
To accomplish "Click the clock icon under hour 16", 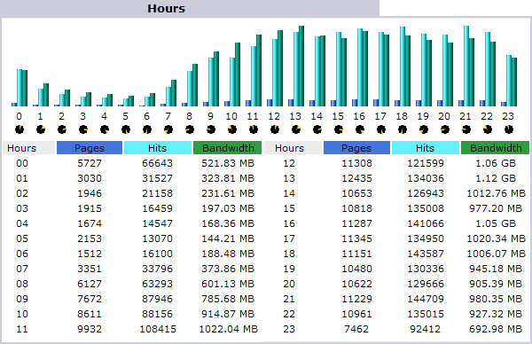I will click(x=360, y=129).
